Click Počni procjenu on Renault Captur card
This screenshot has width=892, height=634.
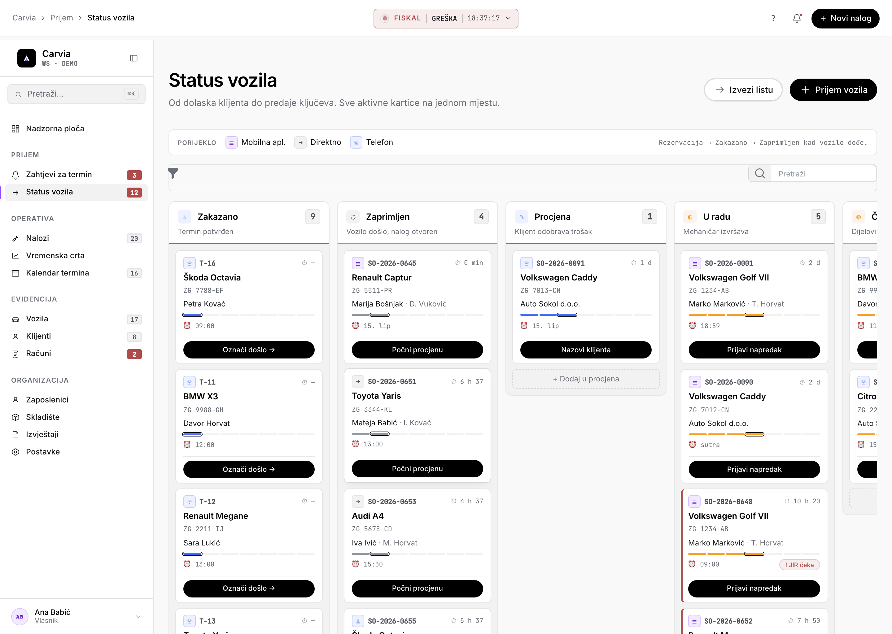pos(417,350)
